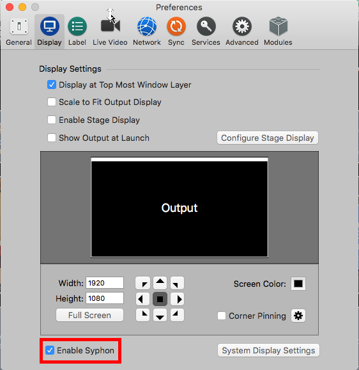The image size is (359, 370).
Task: Move output up with arrow button
Action: coord(160,283)
